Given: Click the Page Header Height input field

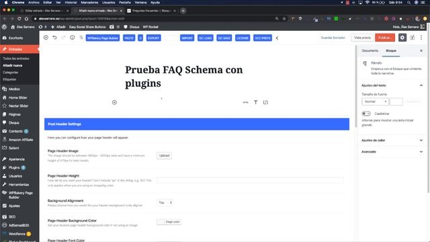Looking at the screenshot, I should point(250,180).
